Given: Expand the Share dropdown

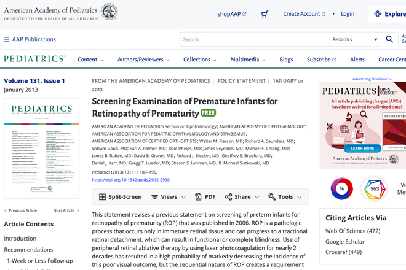Looking at the screenshot, I should (242, 197).
